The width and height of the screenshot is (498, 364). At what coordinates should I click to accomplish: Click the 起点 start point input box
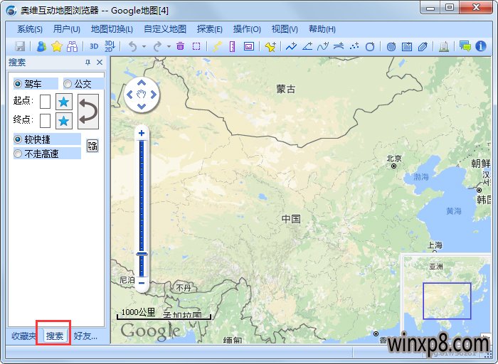click(x=45, y=102)
